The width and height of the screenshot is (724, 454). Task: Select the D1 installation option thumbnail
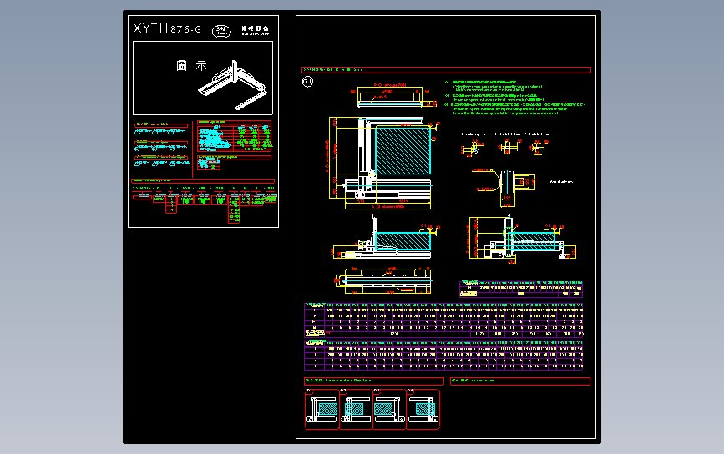click(x=322, y=409)
